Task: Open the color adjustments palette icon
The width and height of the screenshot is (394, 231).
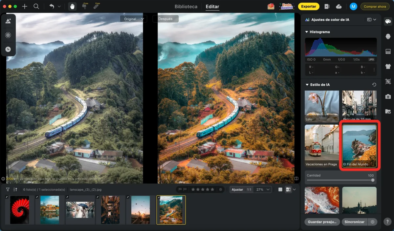Action: pyautogui.click(x=388, y=21)
